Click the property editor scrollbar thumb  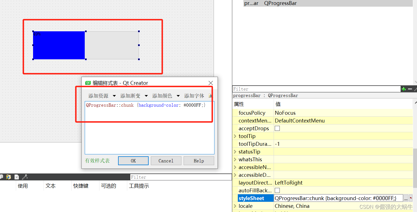tap(415, 168)
